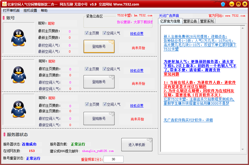Screen dimensions: 249x165
Task: Open the 打开单机版 menu
Action: tap(11, 11)
